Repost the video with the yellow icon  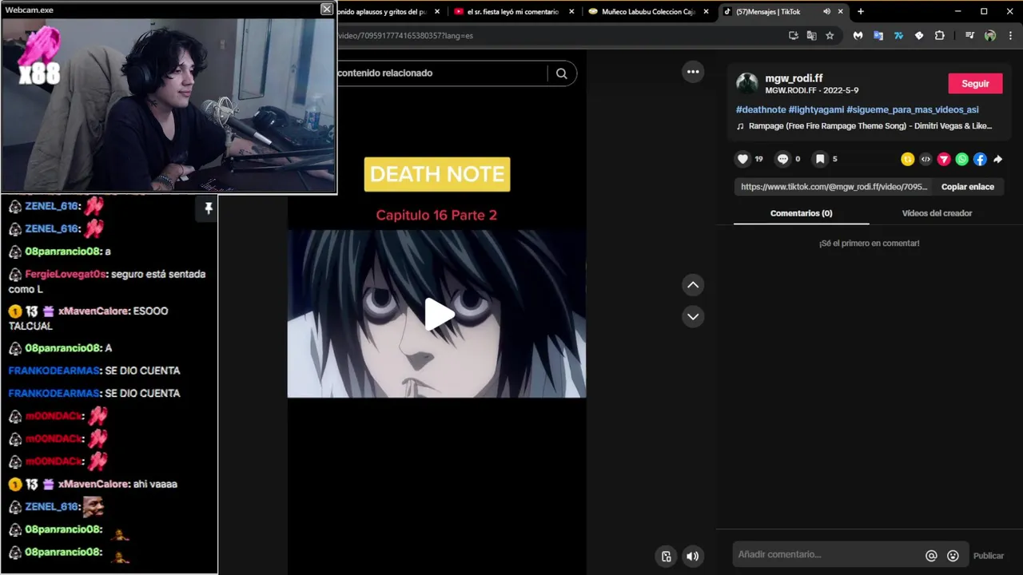907,159
